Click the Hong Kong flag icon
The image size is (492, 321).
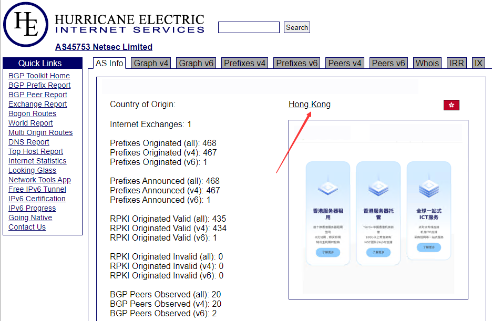(451, 105)
